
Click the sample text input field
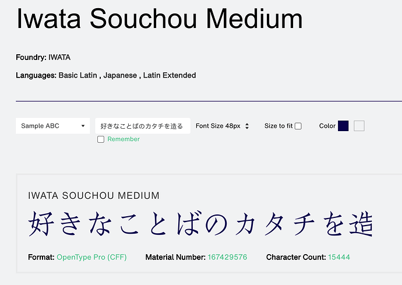(x=142, y=126)
